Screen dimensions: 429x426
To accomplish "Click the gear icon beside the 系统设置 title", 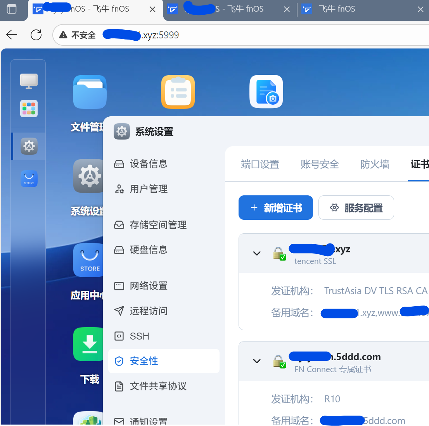I will (x=122, y=131).
